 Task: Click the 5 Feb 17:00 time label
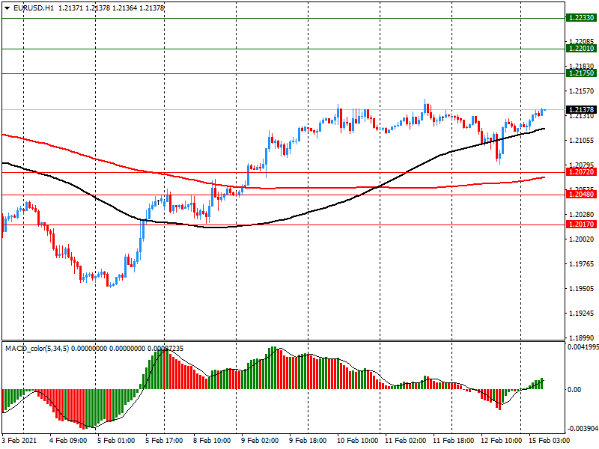pos(165,441)
